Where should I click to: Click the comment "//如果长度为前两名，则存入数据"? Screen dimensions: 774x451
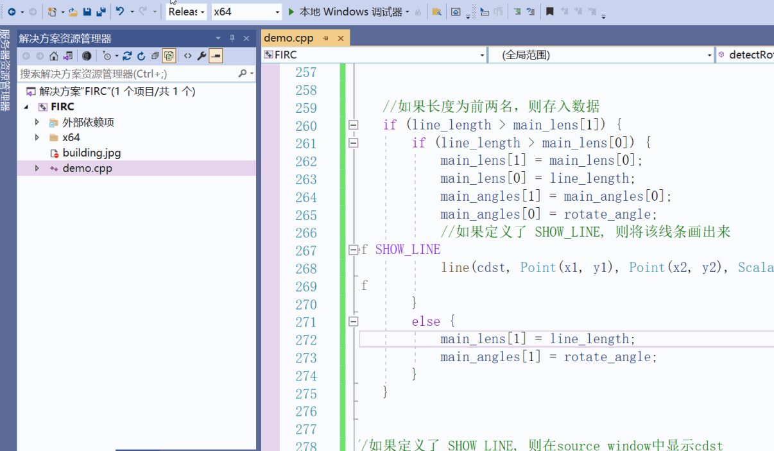(491, 106)
